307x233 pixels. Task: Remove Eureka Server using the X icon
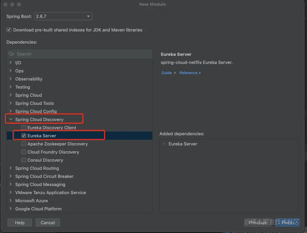(164, 144)
